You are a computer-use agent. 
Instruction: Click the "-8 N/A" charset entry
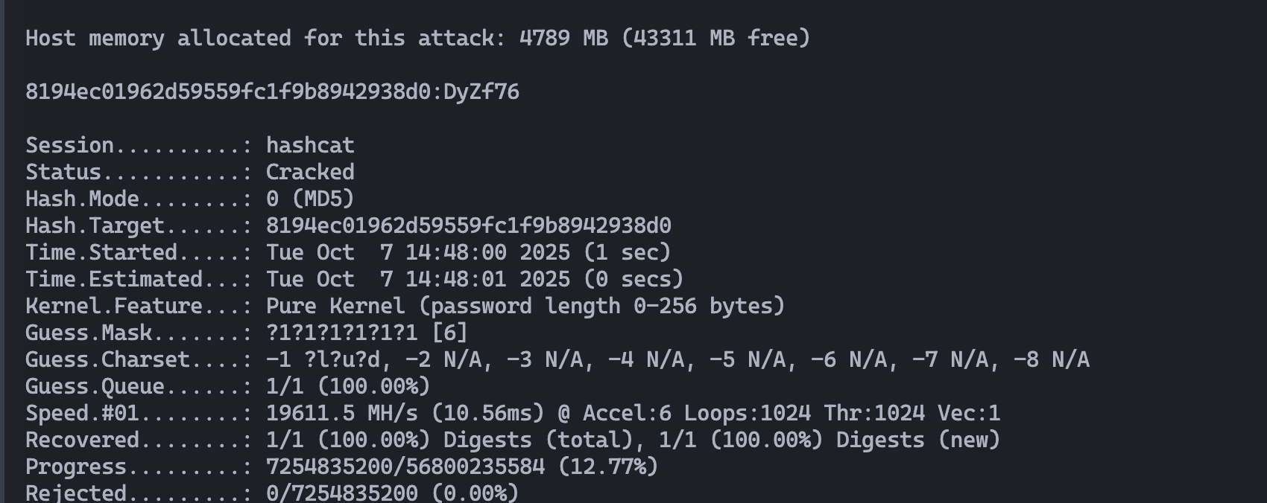[x=1051, y=359]
